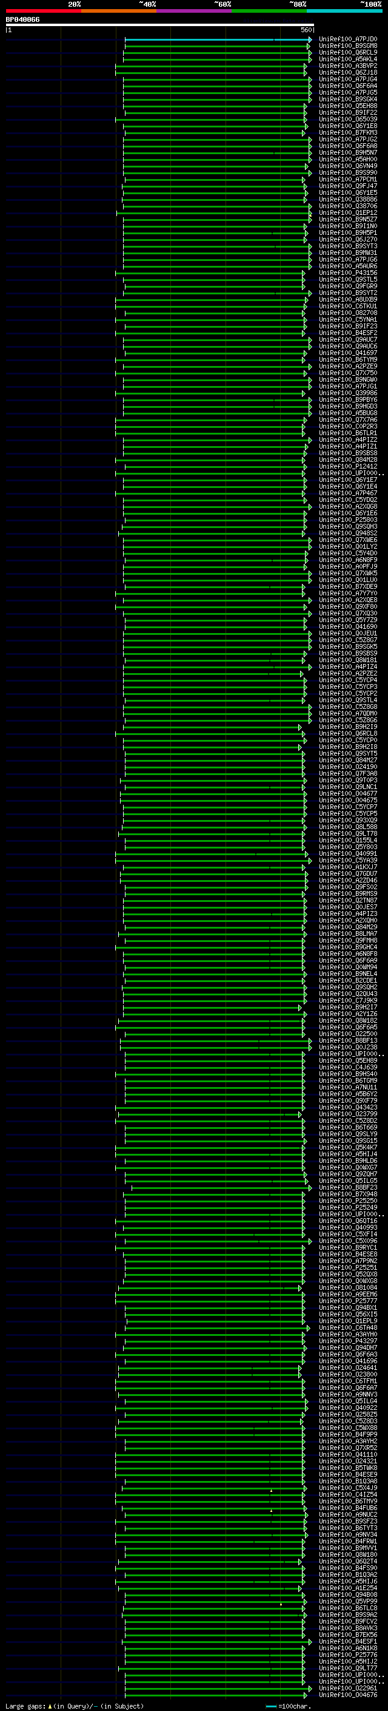Click the purple ~60% identity legend segment
The width and height of the screenshot is (388, 1711).
pyautogui.click(x=193, y=11)
